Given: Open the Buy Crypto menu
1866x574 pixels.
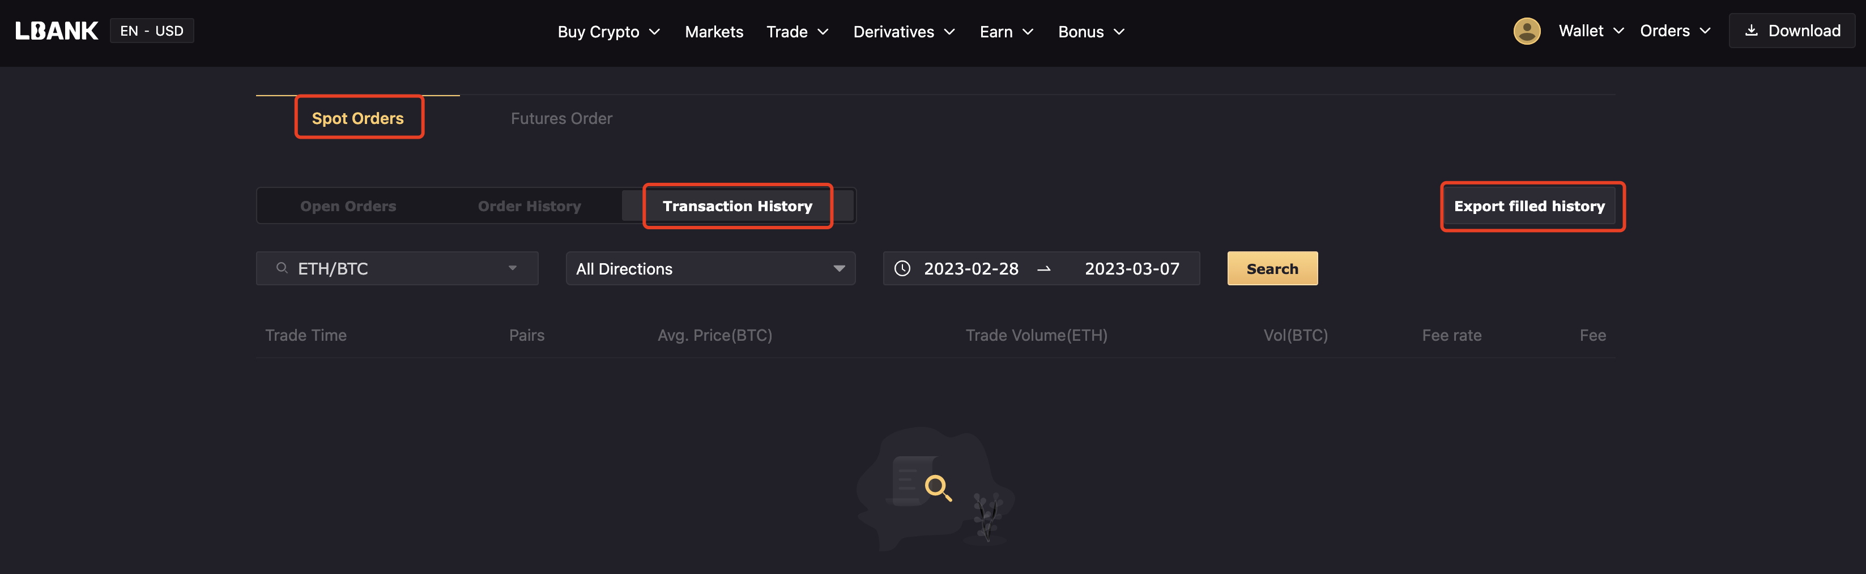Looking at the screenshot, I should click(608, 32).
